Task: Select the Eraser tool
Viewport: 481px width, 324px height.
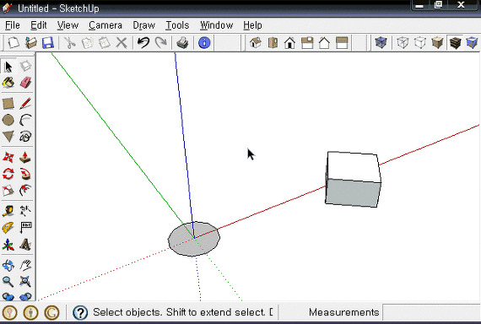Action: pos(25,83)
